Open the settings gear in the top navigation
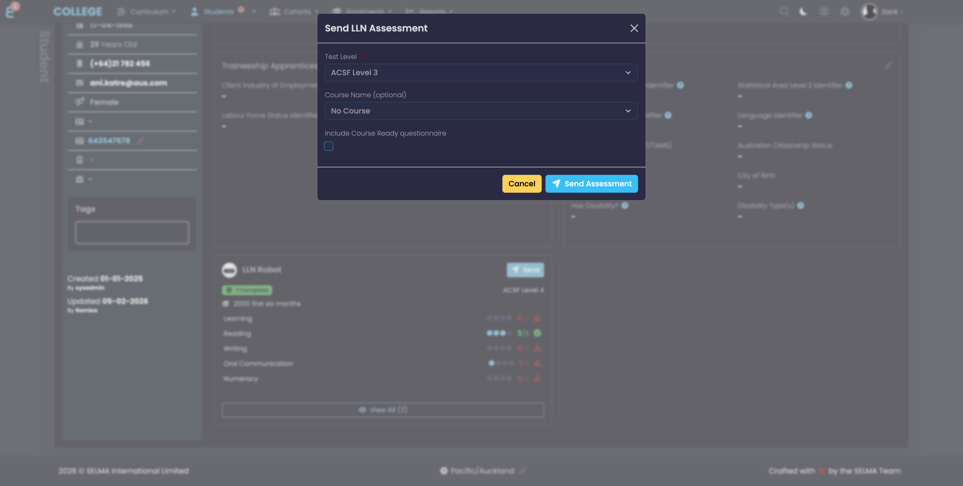 [x=845, y=11]
